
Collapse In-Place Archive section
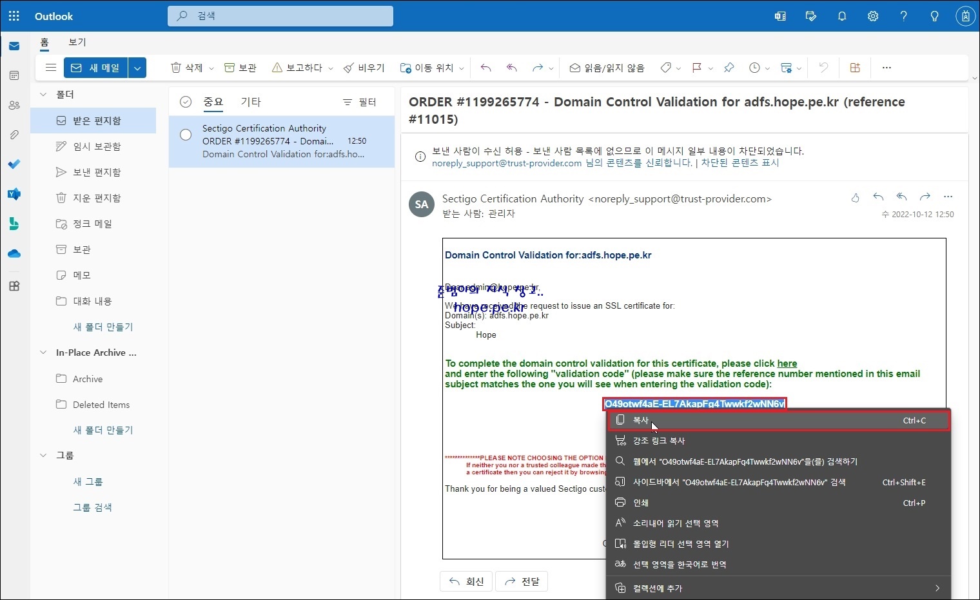[43, 353]
